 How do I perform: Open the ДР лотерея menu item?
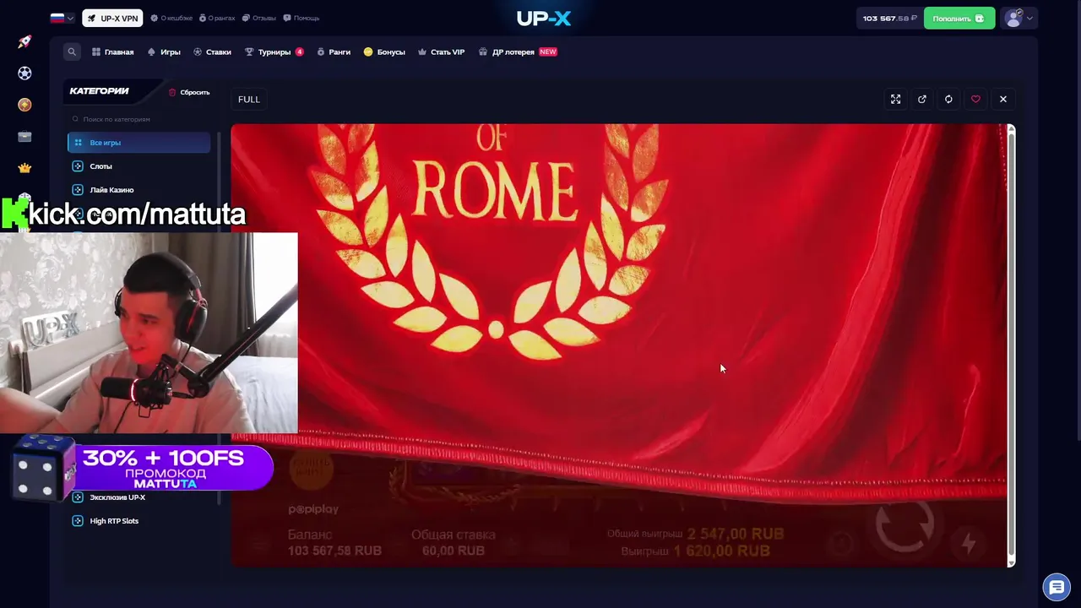tap(518, 52)
